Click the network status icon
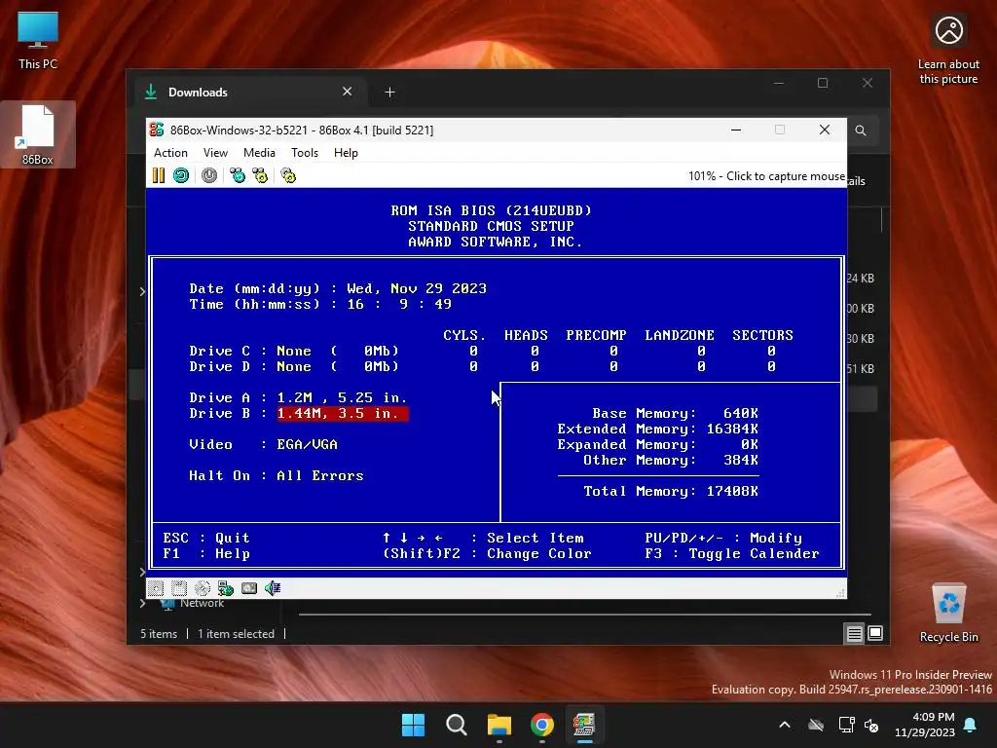997x748 pixels. click(x=226, y=588)
